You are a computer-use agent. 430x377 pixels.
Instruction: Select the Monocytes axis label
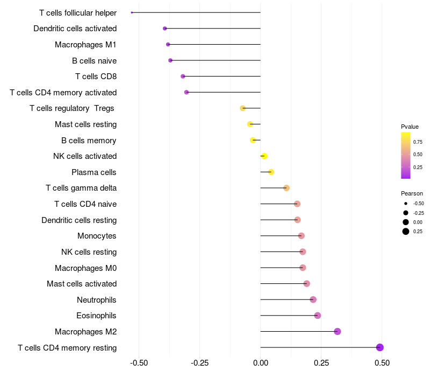pos(97,236)
